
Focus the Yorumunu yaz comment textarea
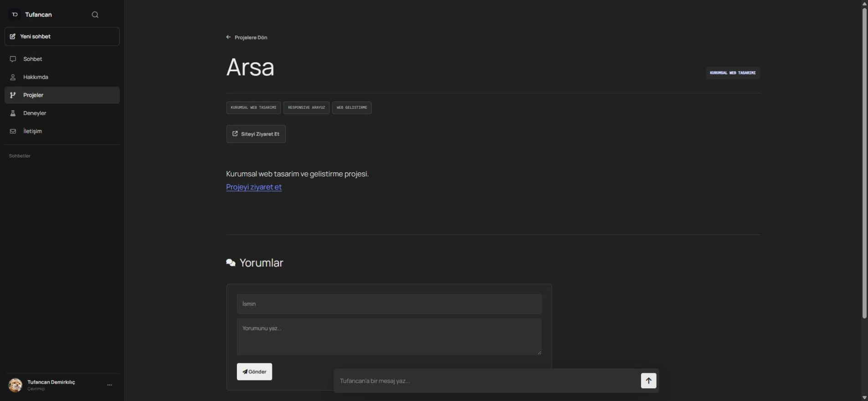(x=389, y=336)
